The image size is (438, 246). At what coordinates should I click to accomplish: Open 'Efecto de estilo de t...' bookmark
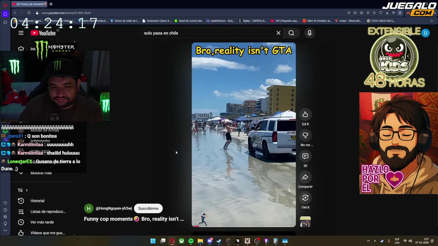click(x=125, y=21)
